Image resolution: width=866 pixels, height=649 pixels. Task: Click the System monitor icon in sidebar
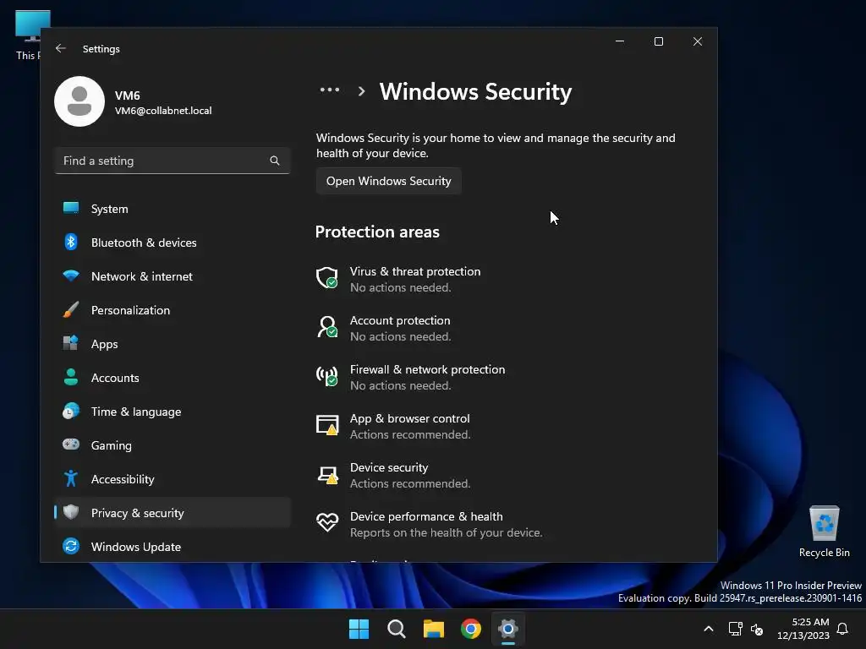(71, 208)
